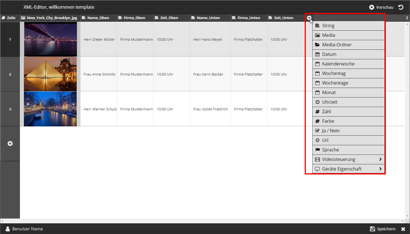Click the Speichern floppy disk icon
This screenshot has width=410, height=234.
pos(372,229)
